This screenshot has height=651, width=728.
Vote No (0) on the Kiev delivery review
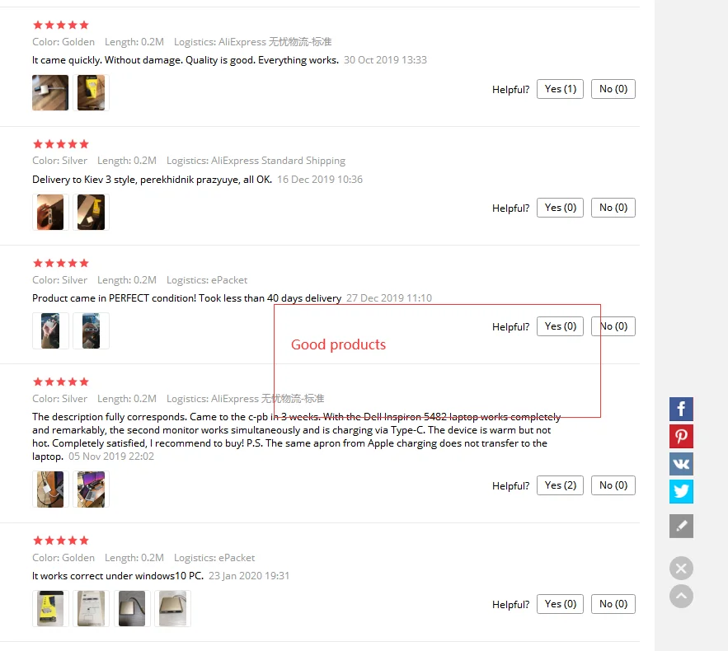pyautogui.click(x=613, y=208)
